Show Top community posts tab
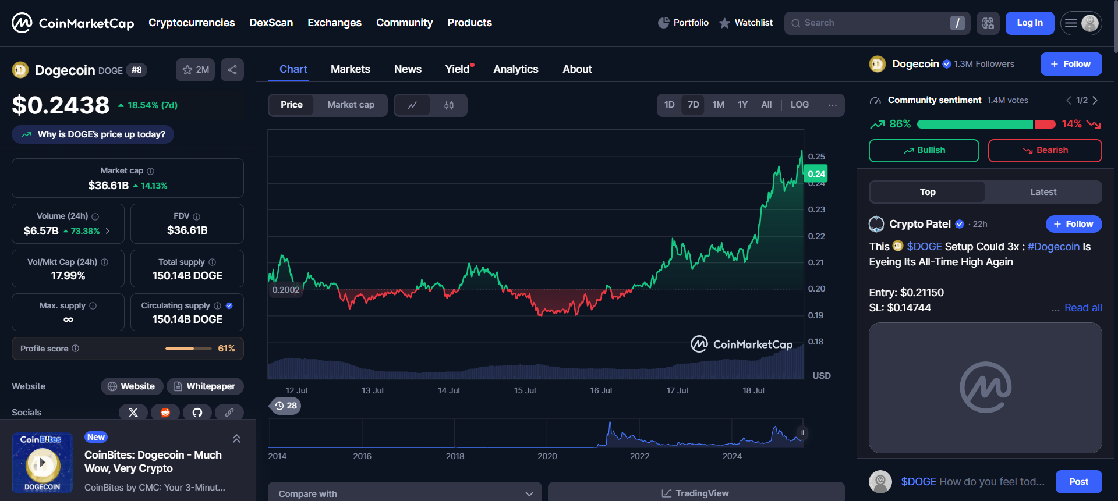Viewport: 1118px width, 501px height. tap(928, 192)
